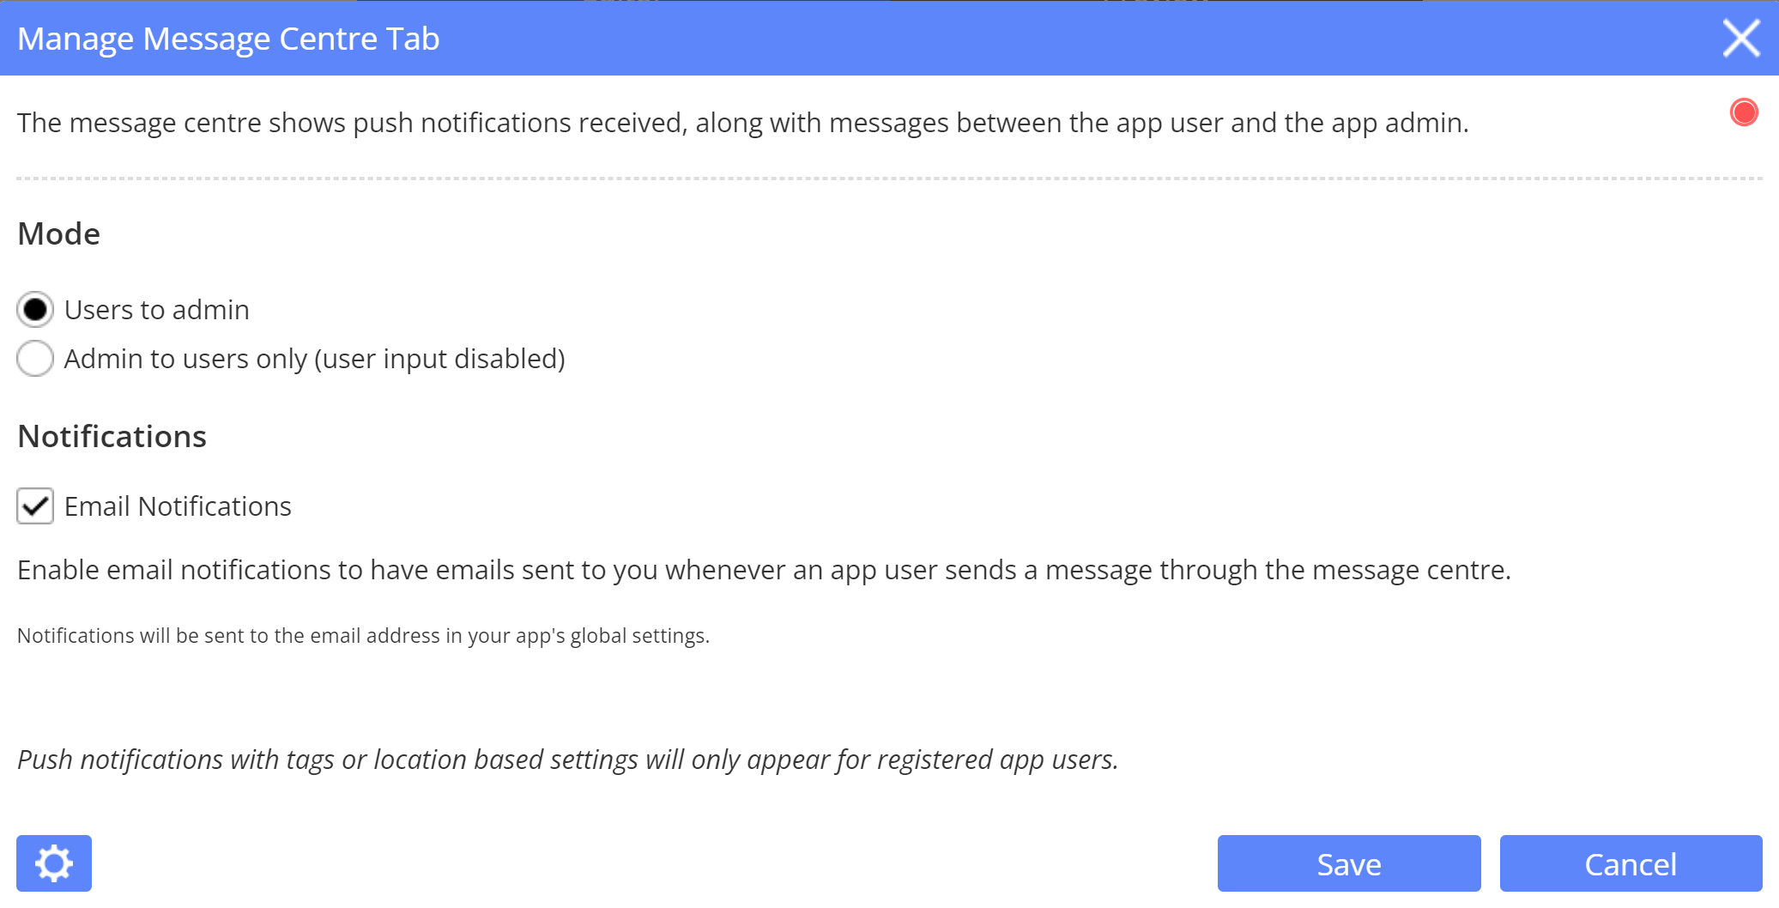Click the "Users to admin" label text
Viewport: 1779px width, 908px height.
click(157, 310)
